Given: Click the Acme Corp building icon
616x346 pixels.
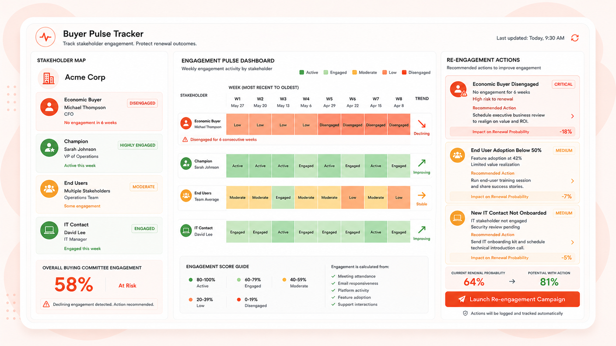Looking at the screenshot, I should (x=48, y=78).
